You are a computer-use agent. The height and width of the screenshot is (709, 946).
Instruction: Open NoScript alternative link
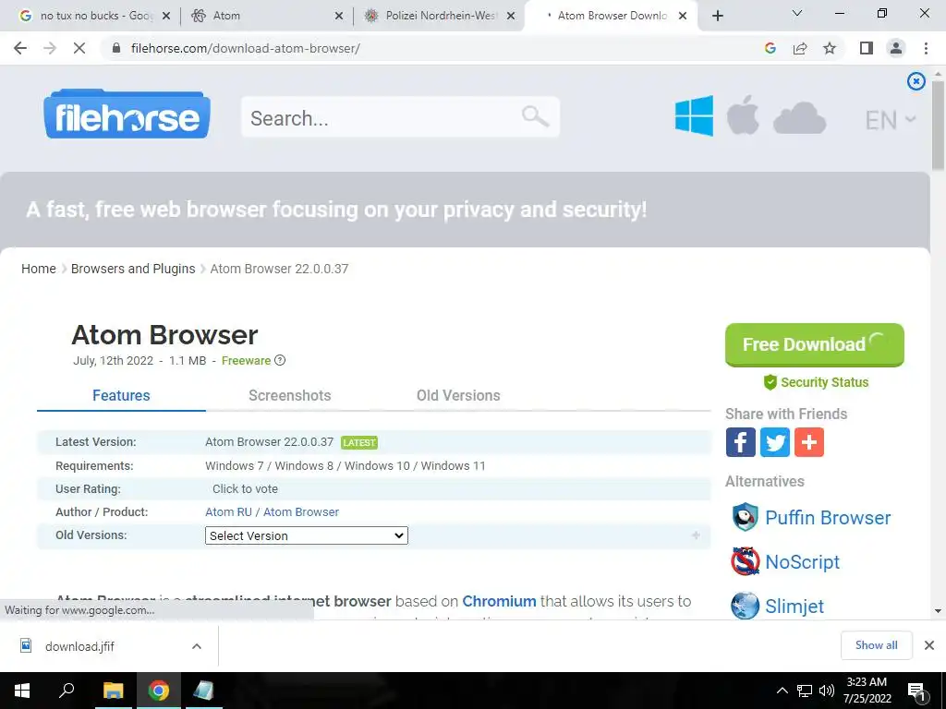[x=802, y=562]
